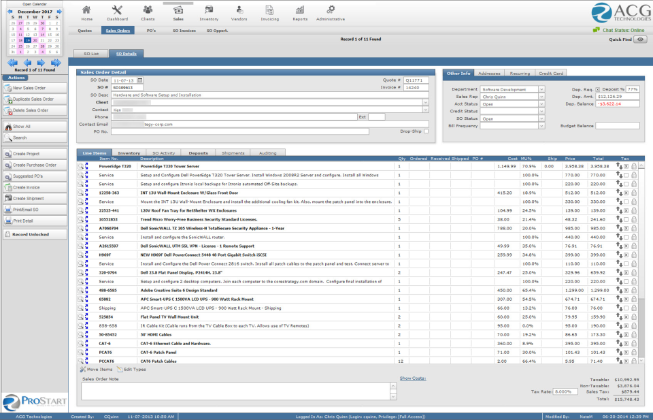Click the New Sales Order button

click(x=35, y=88)
